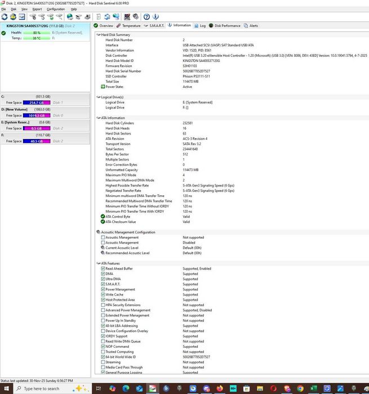Collapse the Hard Disk Summary section
Viewport: 369px width, 394px height.
tap(99, 35)
